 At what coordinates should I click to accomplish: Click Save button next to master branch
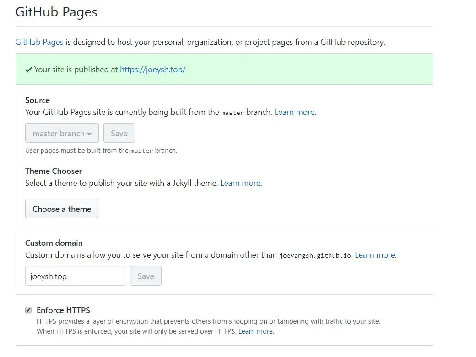pyautogui.click(x=119, y=133)
